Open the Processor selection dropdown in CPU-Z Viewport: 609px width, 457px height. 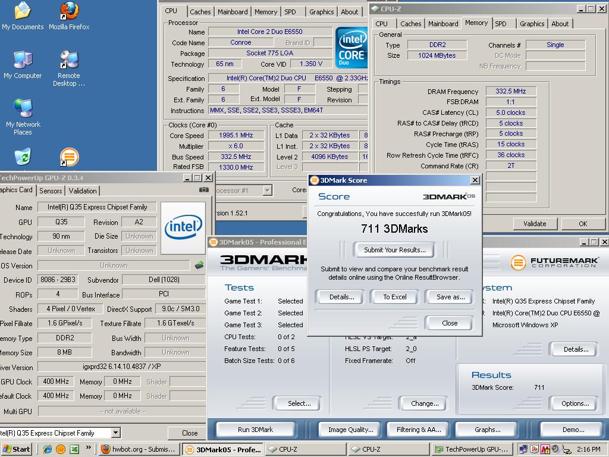click(267, 190)
